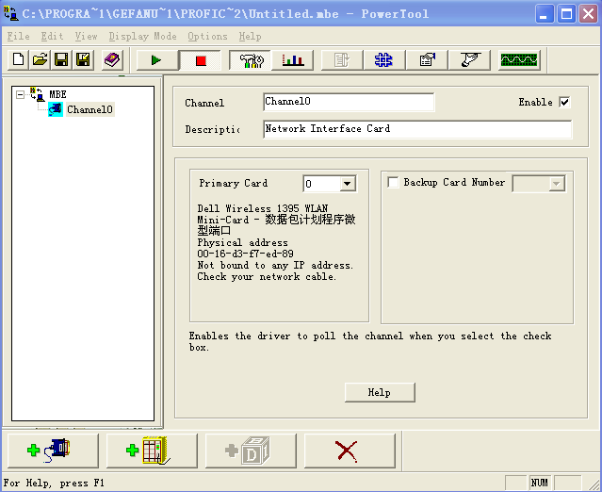This screenshot has width=602, height=492.
Task: Click the 'Dell Wireless 1395 WLAN' text
Action: click(263, 208)
